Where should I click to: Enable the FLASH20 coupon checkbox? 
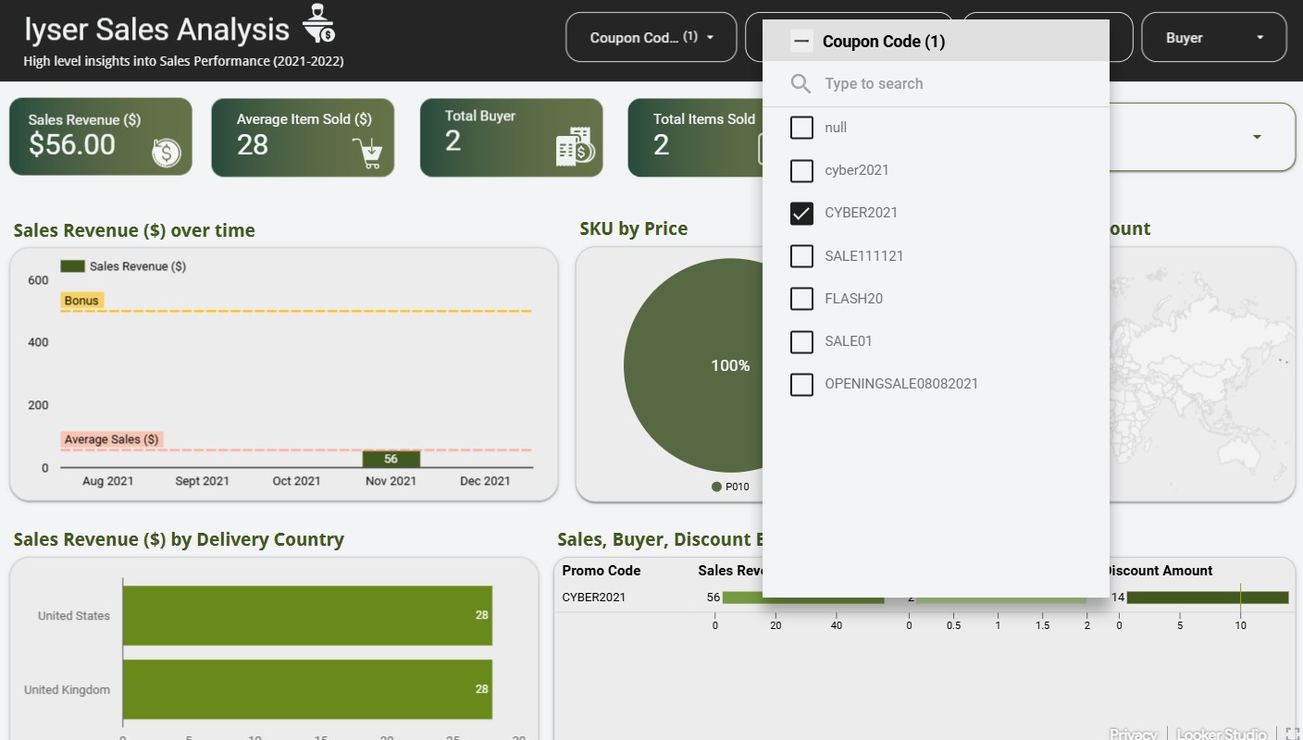click(x=801, y=299)
